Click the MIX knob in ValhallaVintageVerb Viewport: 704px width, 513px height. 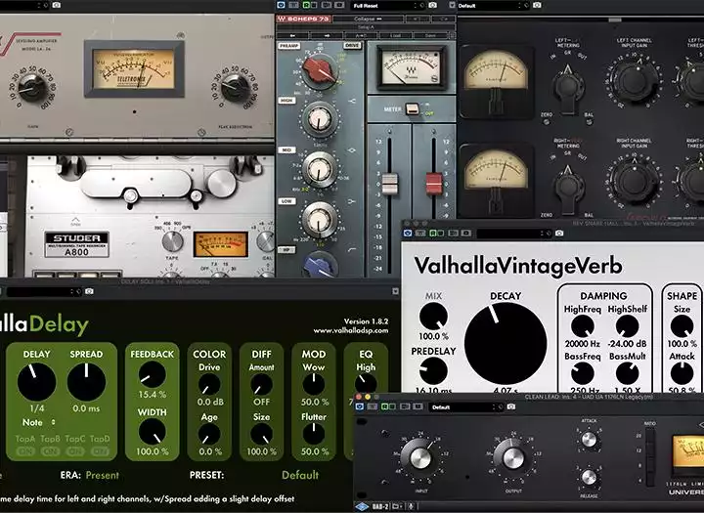pos(433,316)
